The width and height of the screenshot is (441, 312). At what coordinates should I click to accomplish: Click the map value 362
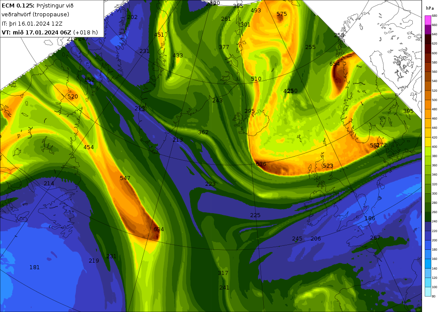click(203, 132)
